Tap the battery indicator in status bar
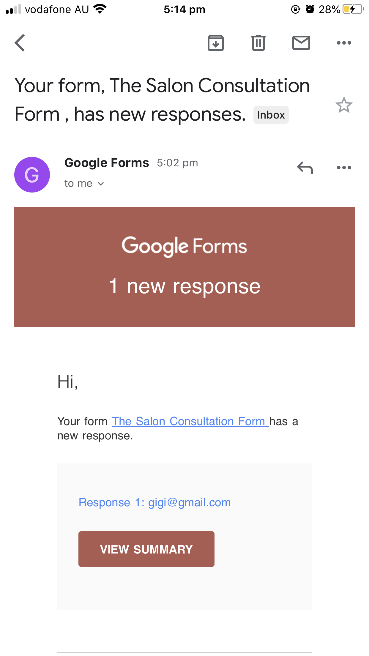Image resolution: width=369 pixels, height=656 pixels. (353, 9)
